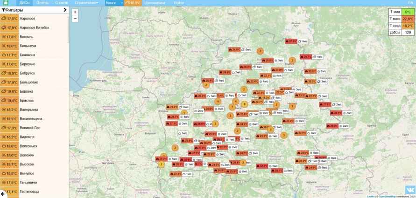Collapse the Фильтры panel with chevron arrow
The height and width of the screenshot is (198, 416).
pos(64,9)
